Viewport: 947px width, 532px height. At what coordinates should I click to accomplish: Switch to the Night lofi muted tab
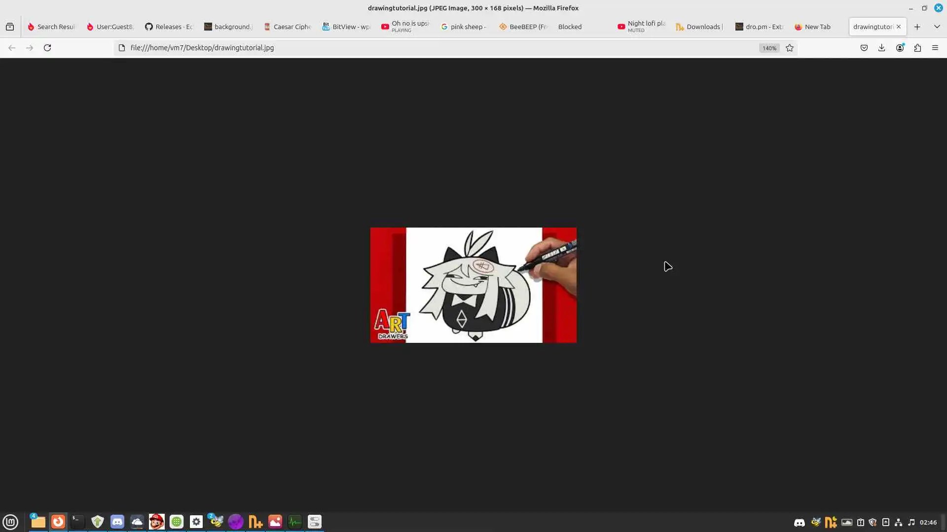point(641,27)
